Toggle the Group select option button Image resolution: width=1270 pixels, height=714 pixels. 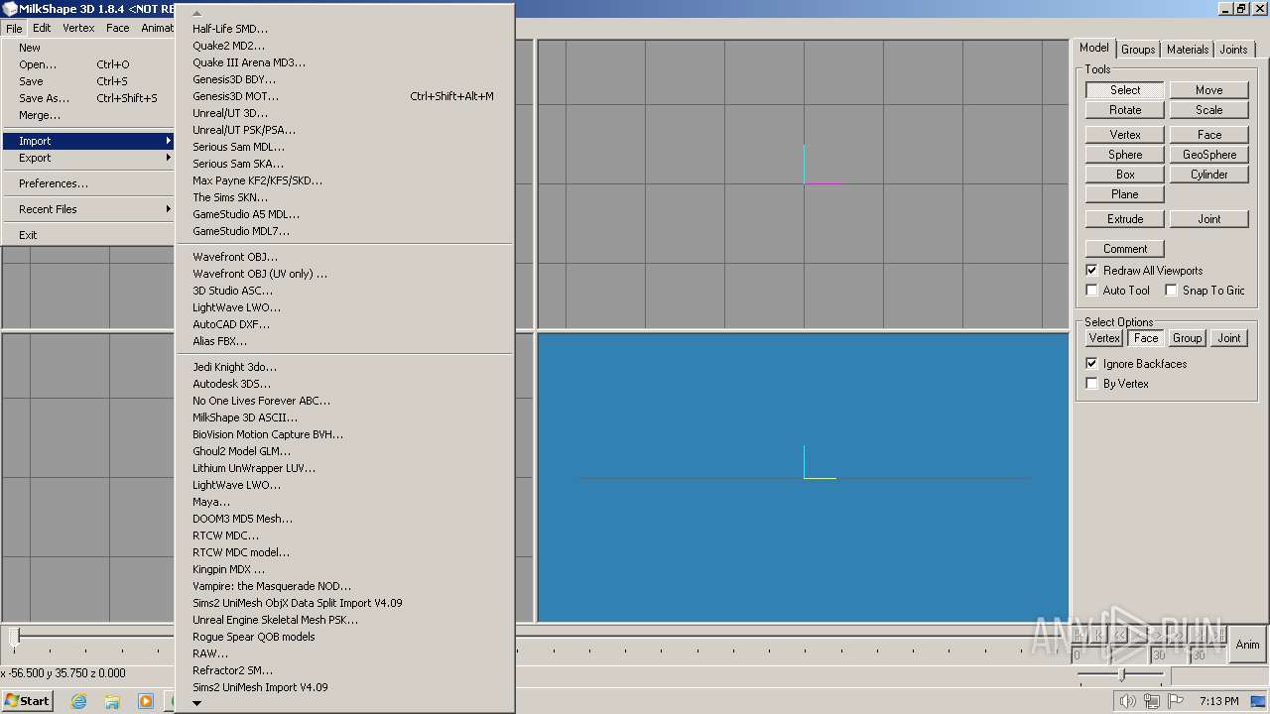coord(1188,338)
